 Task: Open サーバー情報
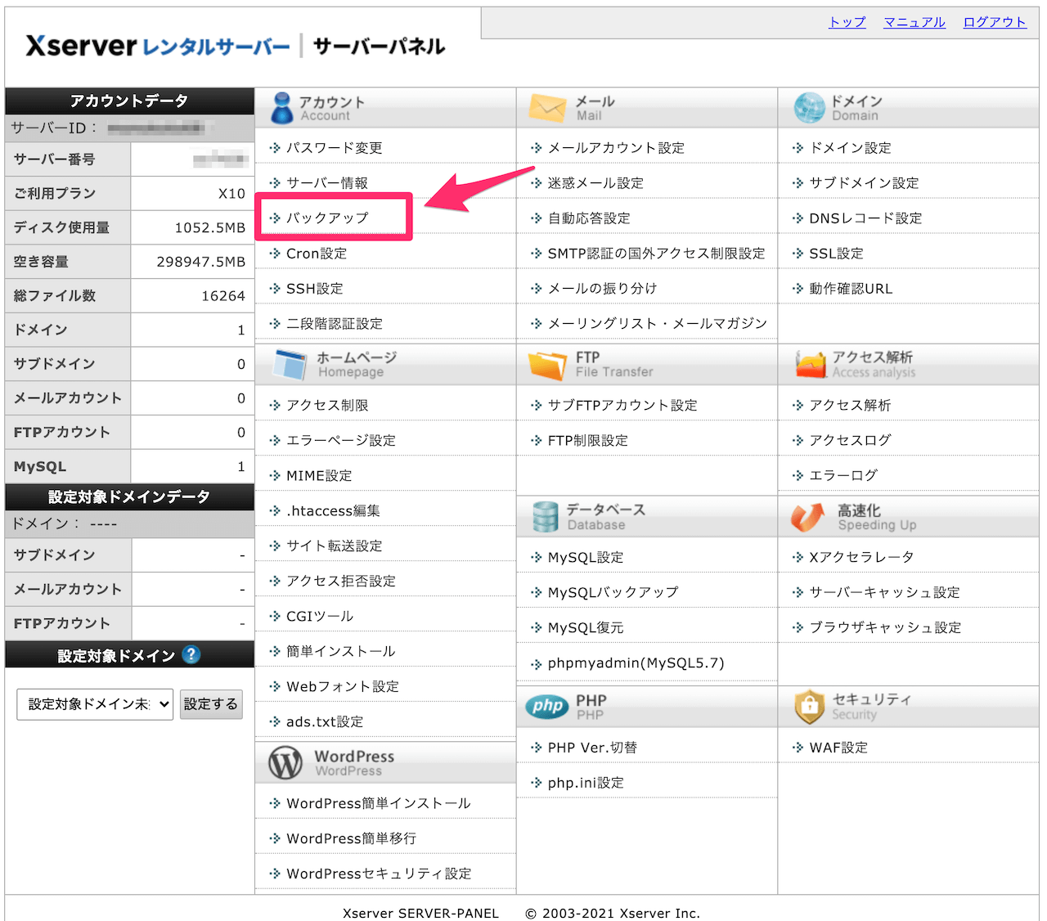pos(327,183)
